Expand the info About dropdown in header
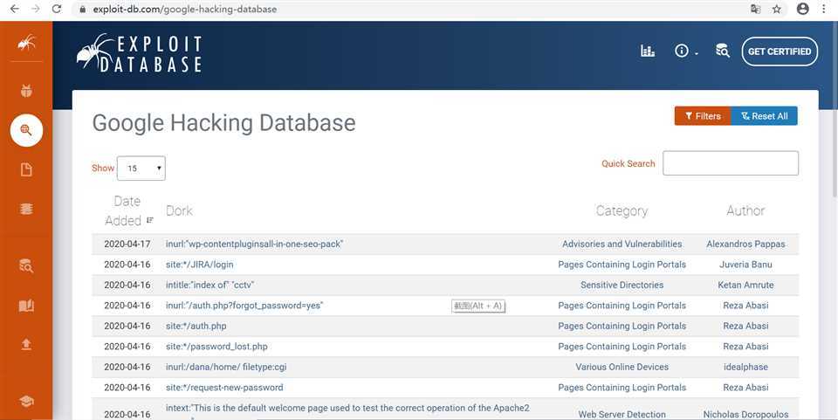838x420 pixels. point(686,52)
